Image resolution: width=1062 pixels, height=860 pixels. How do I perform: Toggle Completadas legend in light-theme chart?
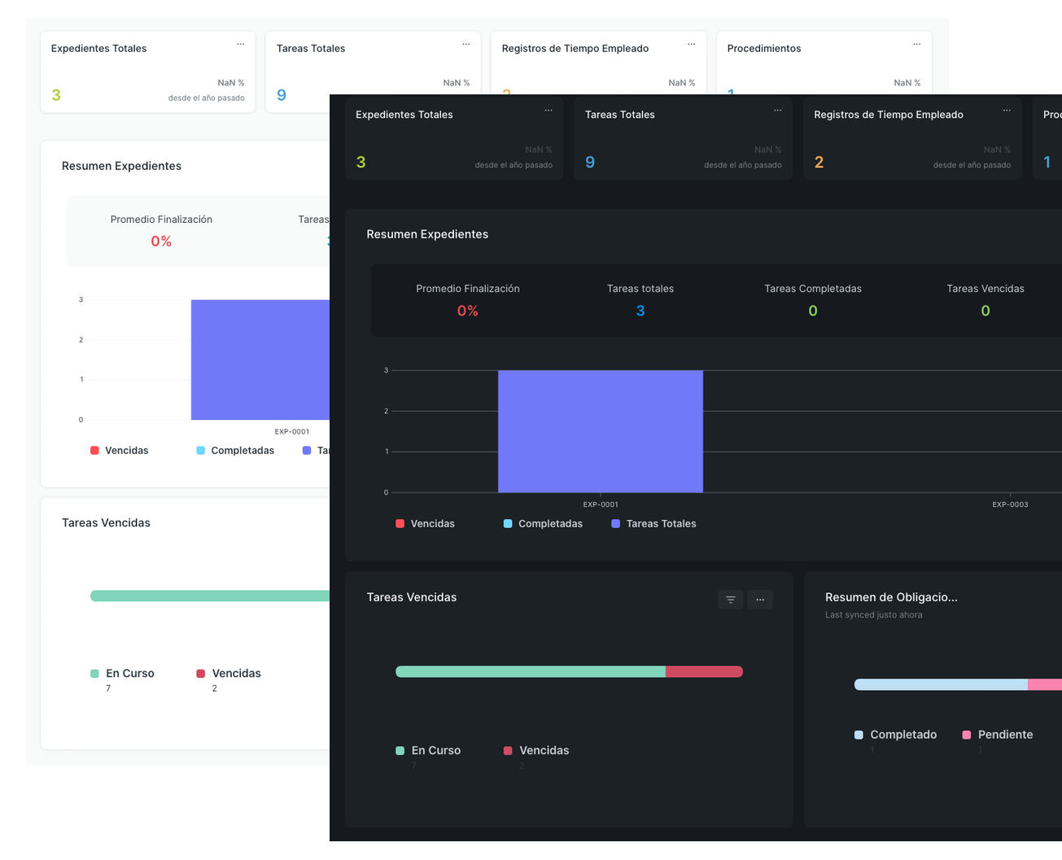235,451
